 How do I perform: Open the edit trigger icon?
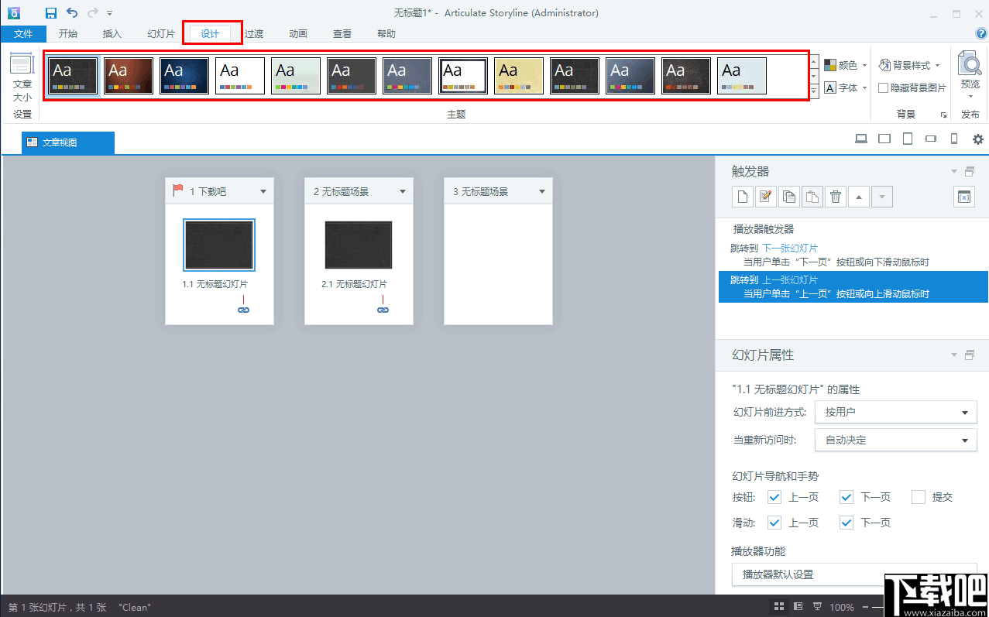click(765, 196)
